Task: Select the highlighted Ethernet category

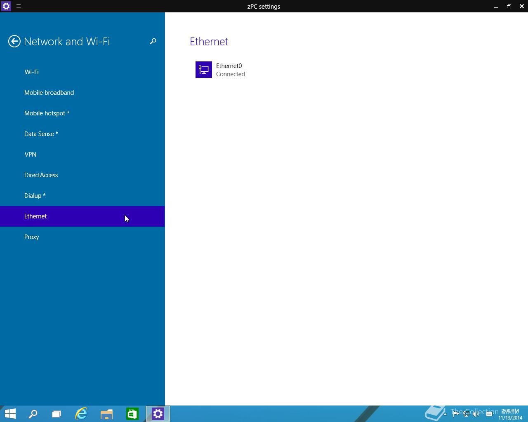Action: (x=82, y=216)
